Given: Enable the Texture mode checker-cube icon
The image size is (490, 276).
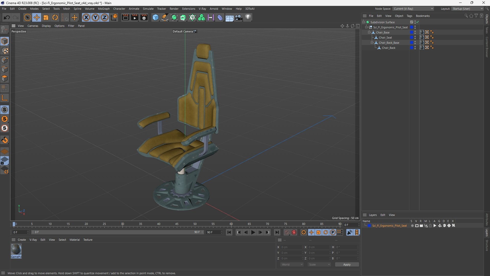Looking at the screenshot, I should click(5, 51).
